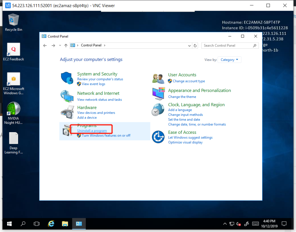Click the Uninstall a program link
Image resolution: width=296 pixels, height=232 pixels.
tap(92, 131)
